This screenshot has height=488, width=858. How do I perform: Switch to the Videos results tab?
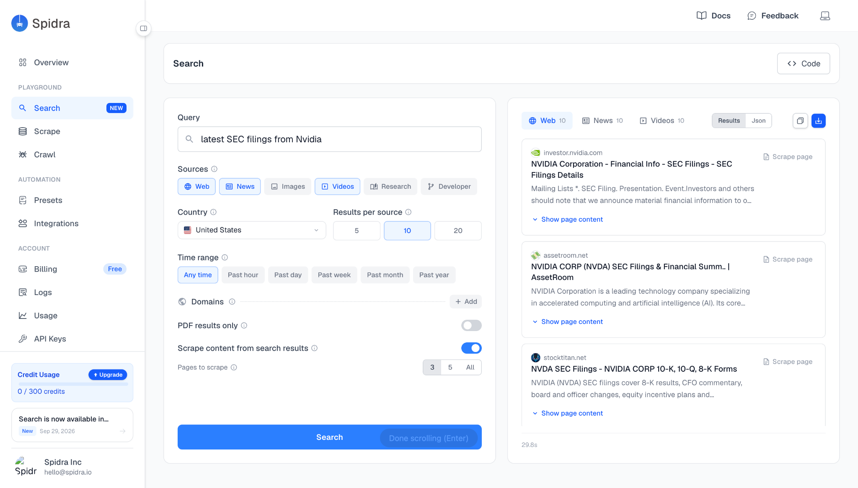pos(662,121)
